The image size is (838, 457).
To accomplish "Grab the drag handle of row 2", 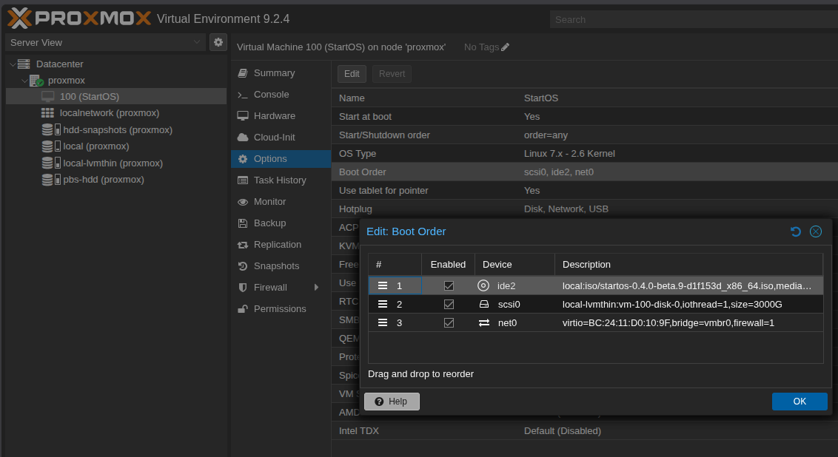I will 383,305.
